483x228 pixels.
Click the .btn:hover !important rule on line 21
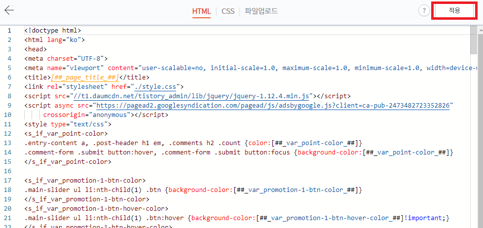(x=237, y=218)
